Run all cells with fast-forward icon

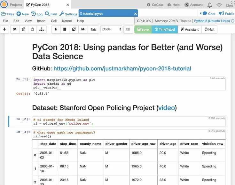(83, 29)
